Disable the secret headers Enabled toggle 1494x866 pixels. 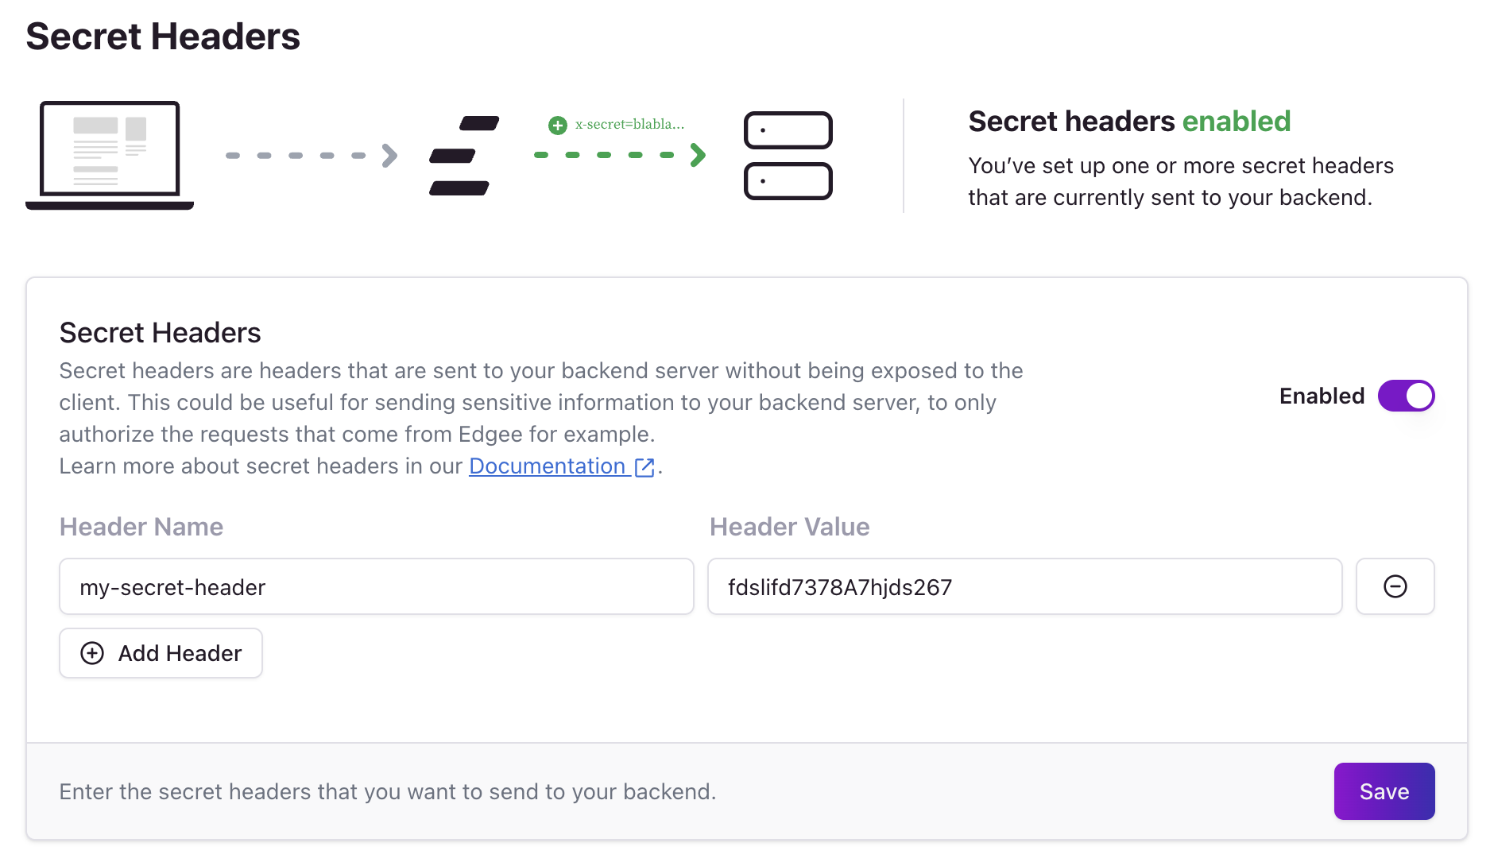[1407, 396]
